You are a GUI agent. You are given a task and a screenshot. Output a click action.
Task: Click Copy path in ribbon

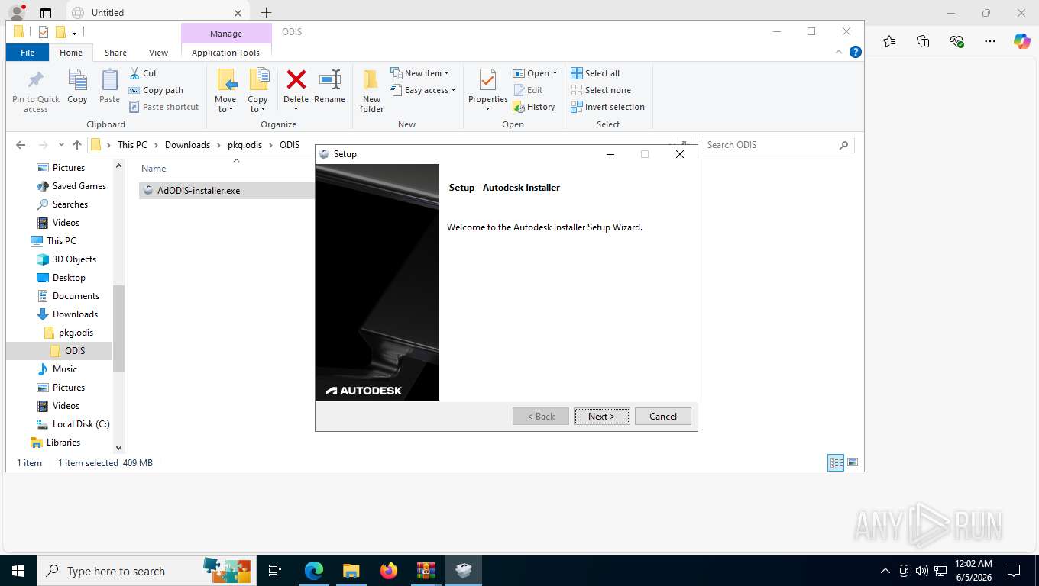(156, 90)
